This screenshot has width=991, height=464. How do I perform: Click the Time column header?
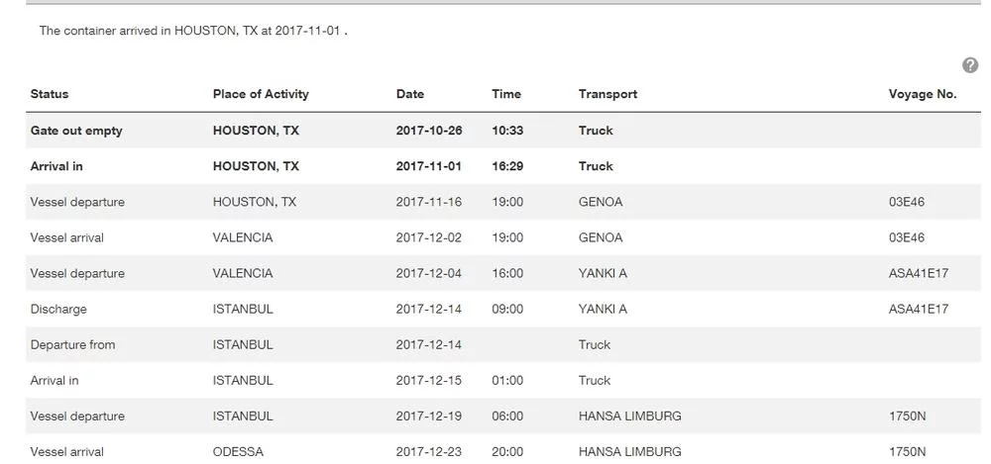click(506, 94)
